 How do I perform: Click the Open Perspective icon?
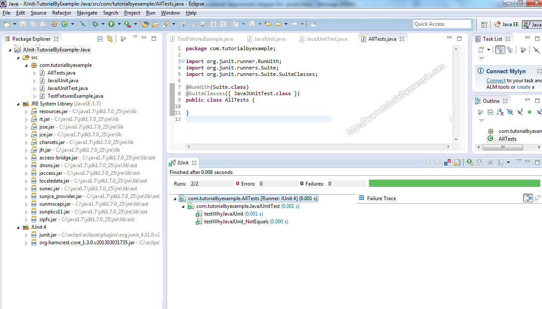pos(484,24)
